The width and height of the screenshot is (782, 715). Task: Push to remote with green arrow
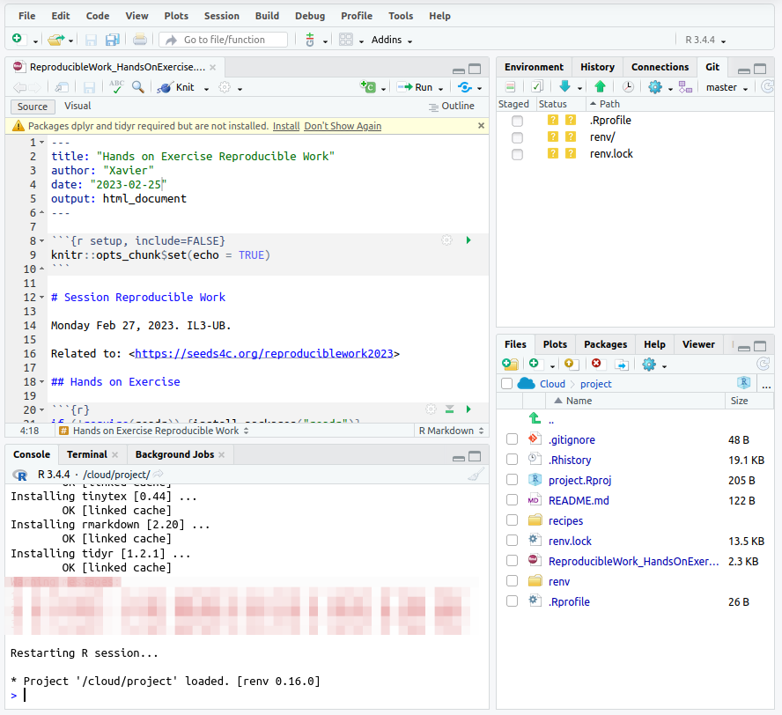pyautogui.click(x=600, y=87)
